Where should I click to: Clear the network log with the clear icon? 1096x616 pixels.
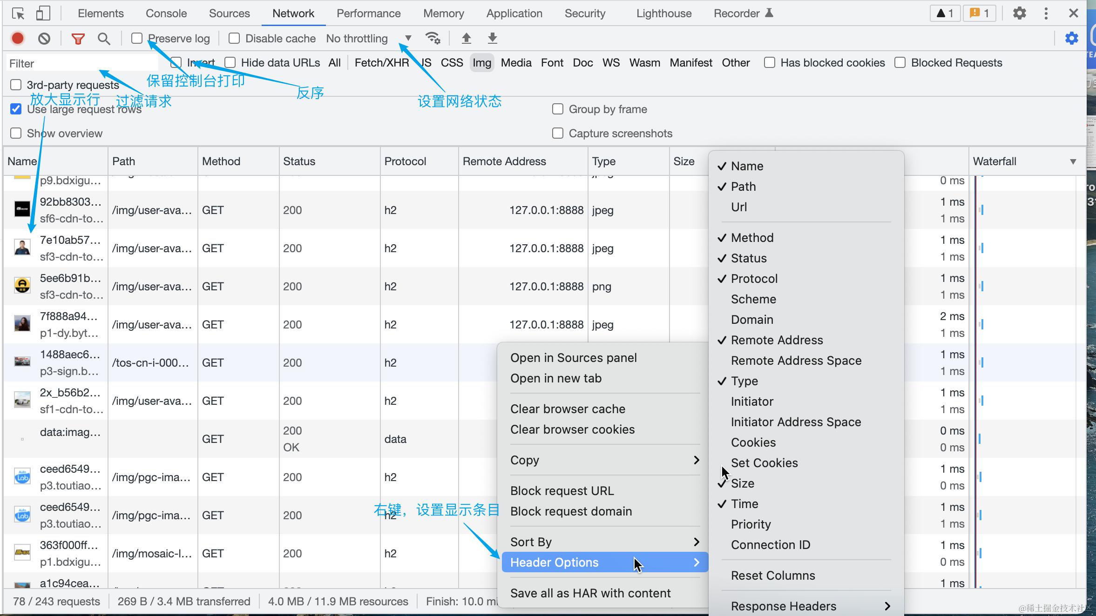point(44,38)
